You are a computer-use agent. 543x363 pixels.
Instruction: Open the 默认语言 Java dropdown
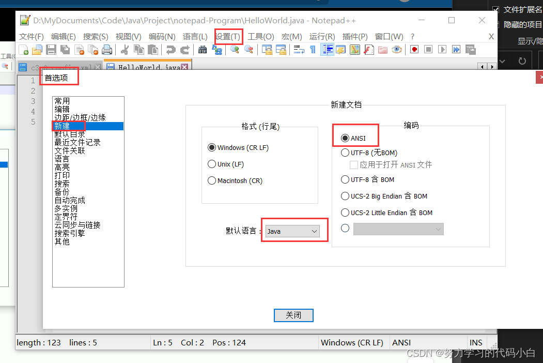point(292,231)
